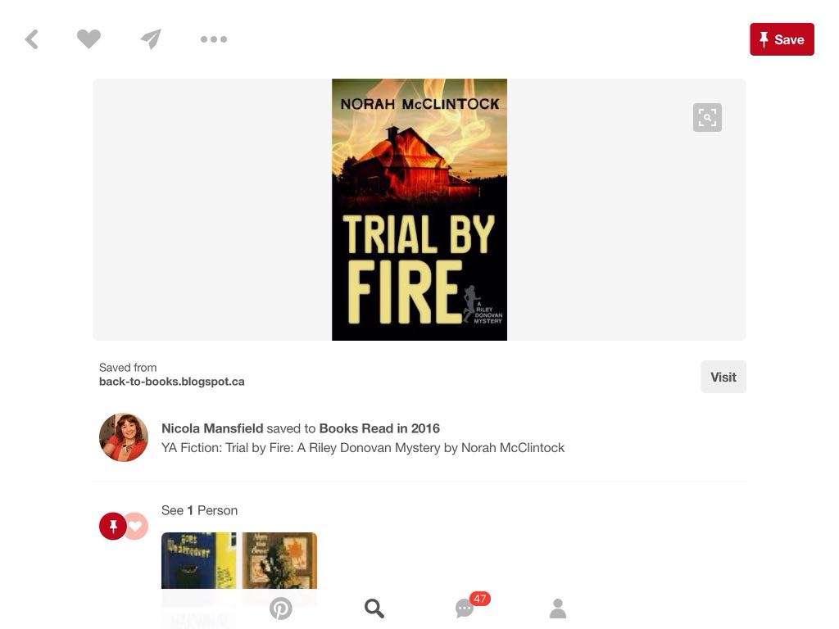Open the blue book thumbnail
Viewport: 839px width, 629px height.
[198, 560]
